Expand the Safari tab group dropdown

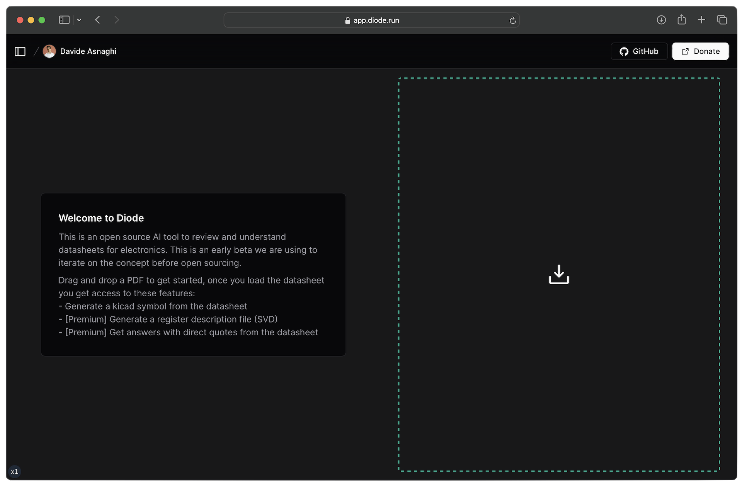point(79,20)
